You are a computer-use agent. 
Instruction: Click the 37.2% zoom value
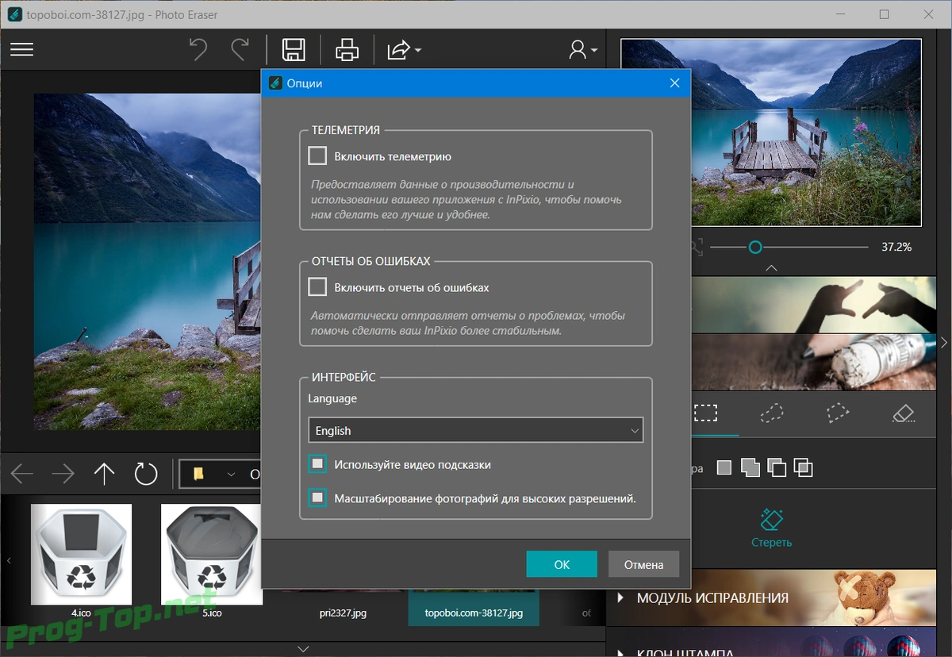tap(896, 247)
